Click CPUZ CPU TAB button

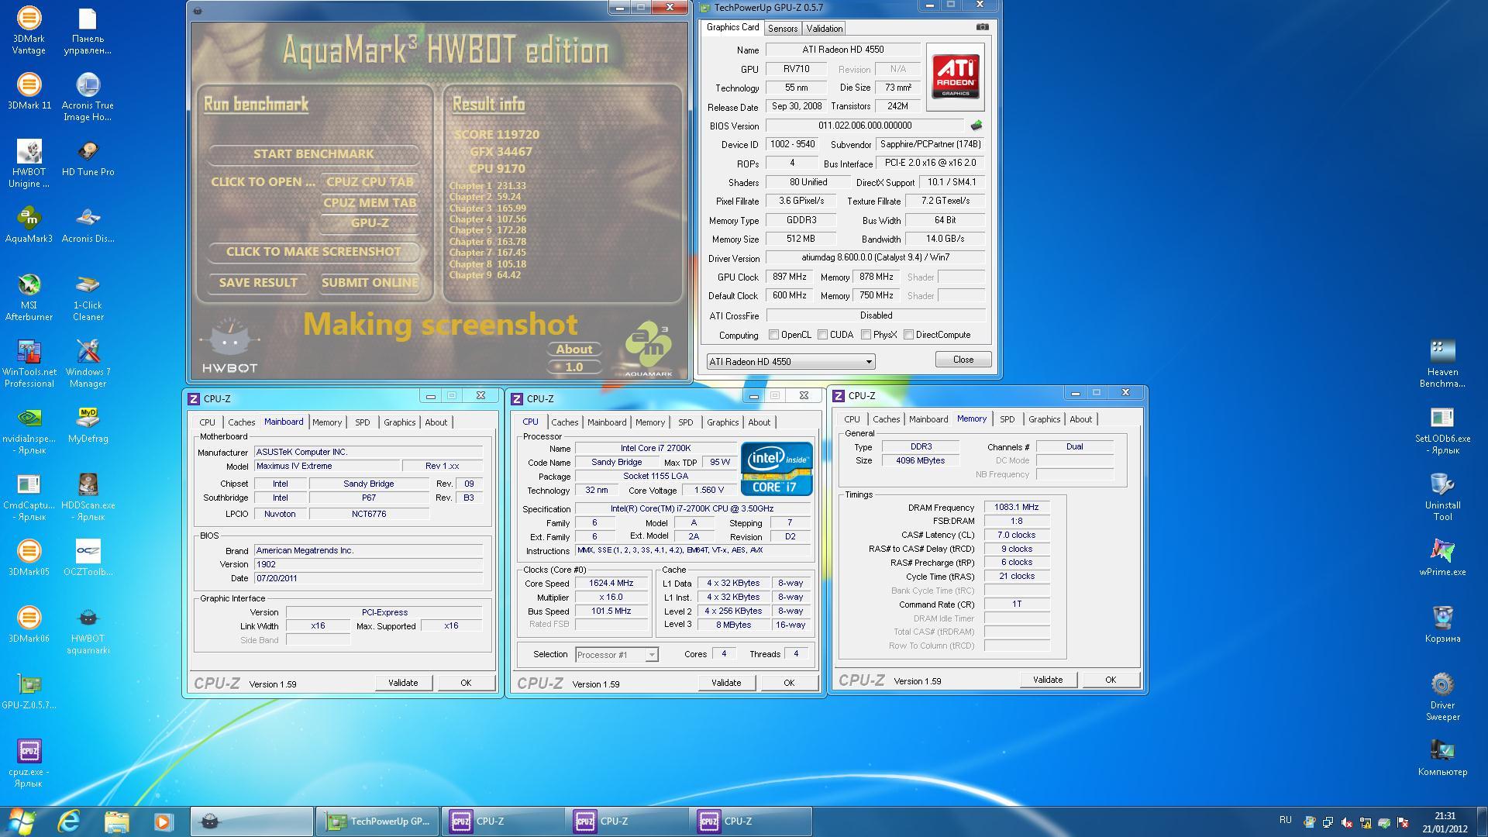[370, 182]
